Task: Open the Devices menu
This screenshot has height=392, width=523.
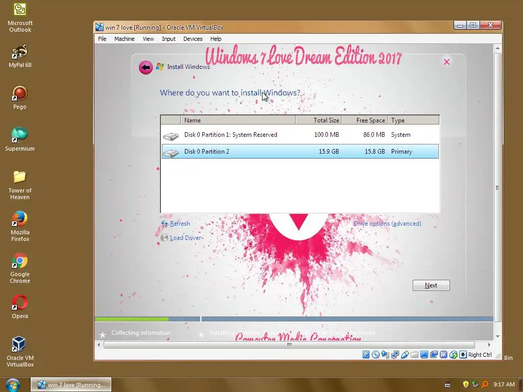Action: pos(193,39)
